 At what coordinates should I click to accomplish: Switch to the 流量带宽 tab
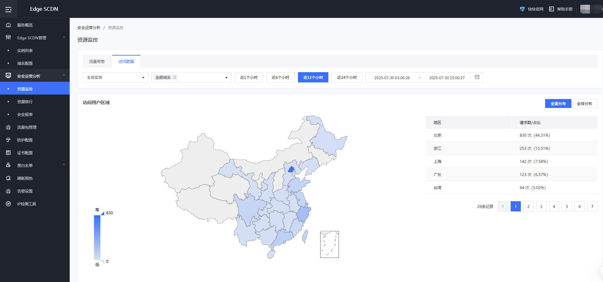97,61
